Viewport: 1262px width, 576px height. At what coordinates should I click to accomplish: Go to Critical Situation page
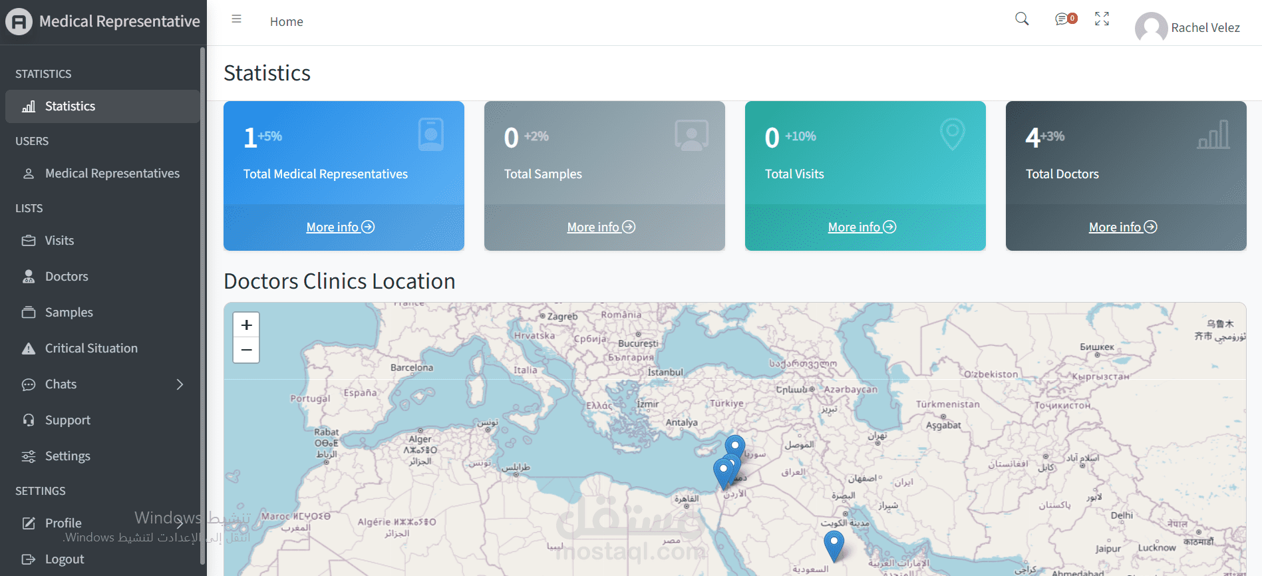pyautogui.click(x=91, y=349)
